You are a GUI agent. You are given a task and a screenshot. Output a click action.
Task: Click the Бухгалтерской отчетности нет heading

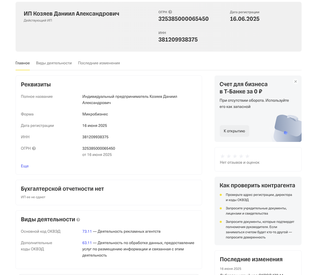[x=62, y=189]
